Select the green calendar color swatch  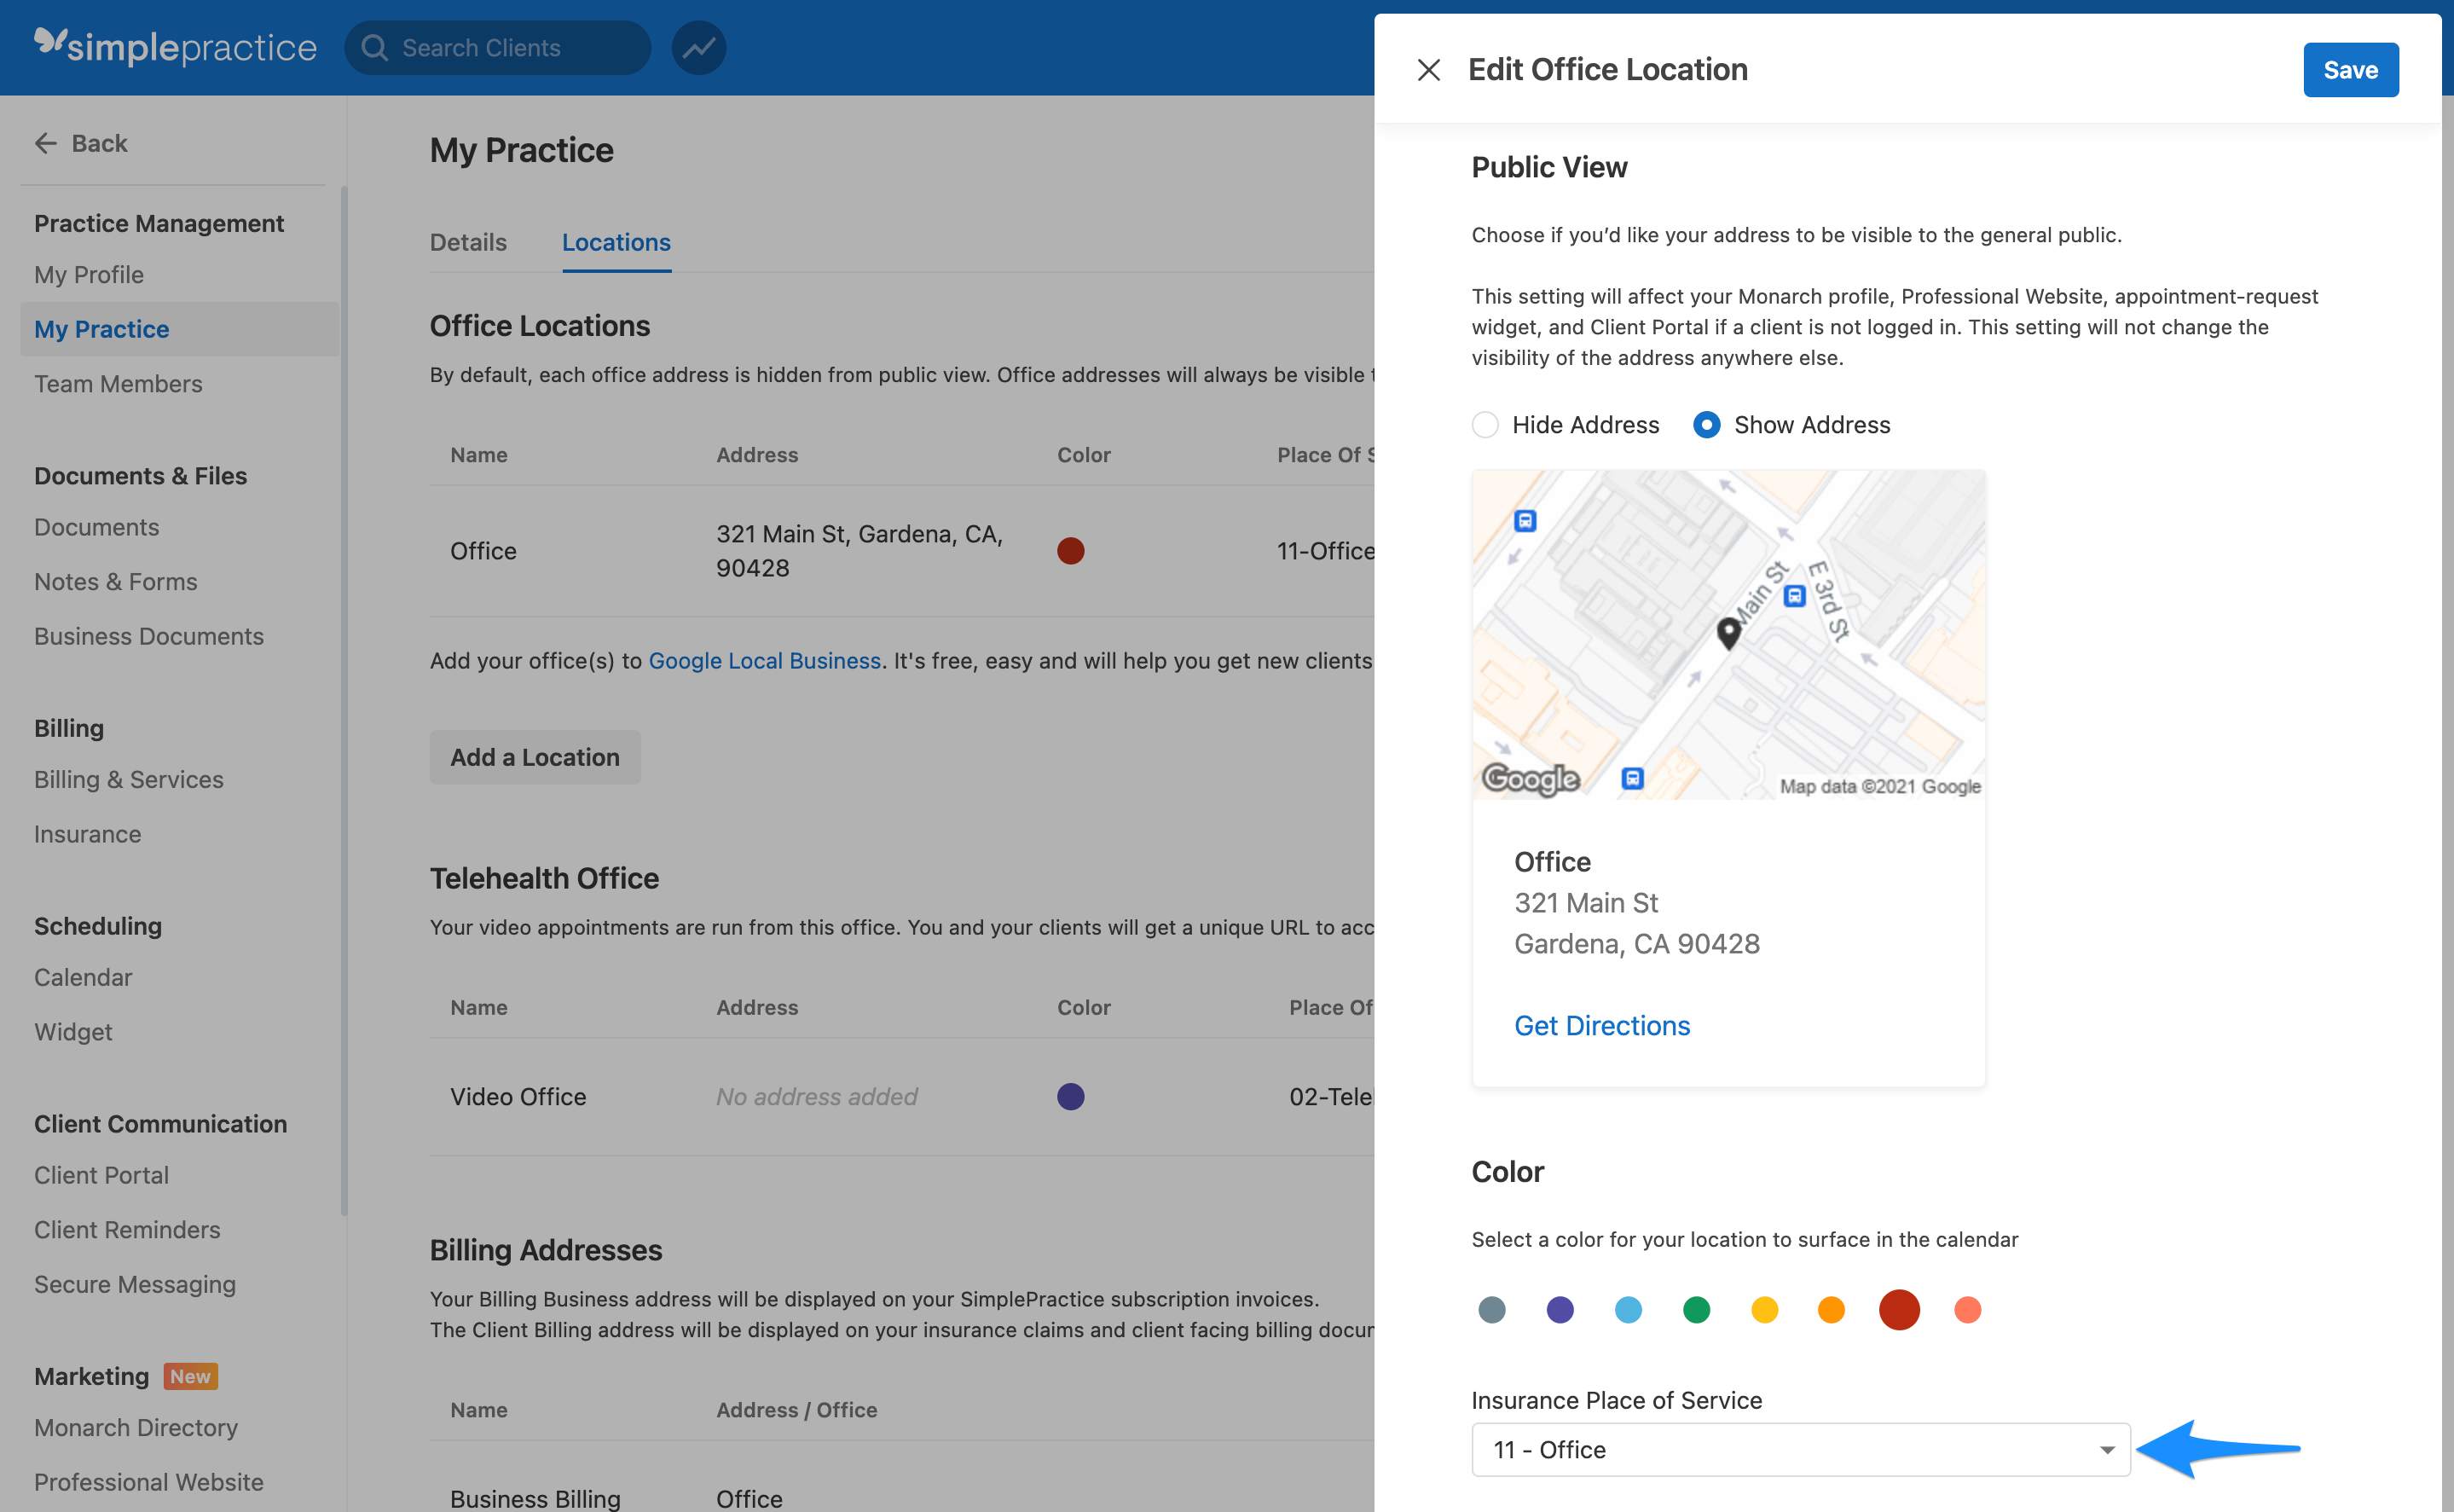[1695, 1309]
